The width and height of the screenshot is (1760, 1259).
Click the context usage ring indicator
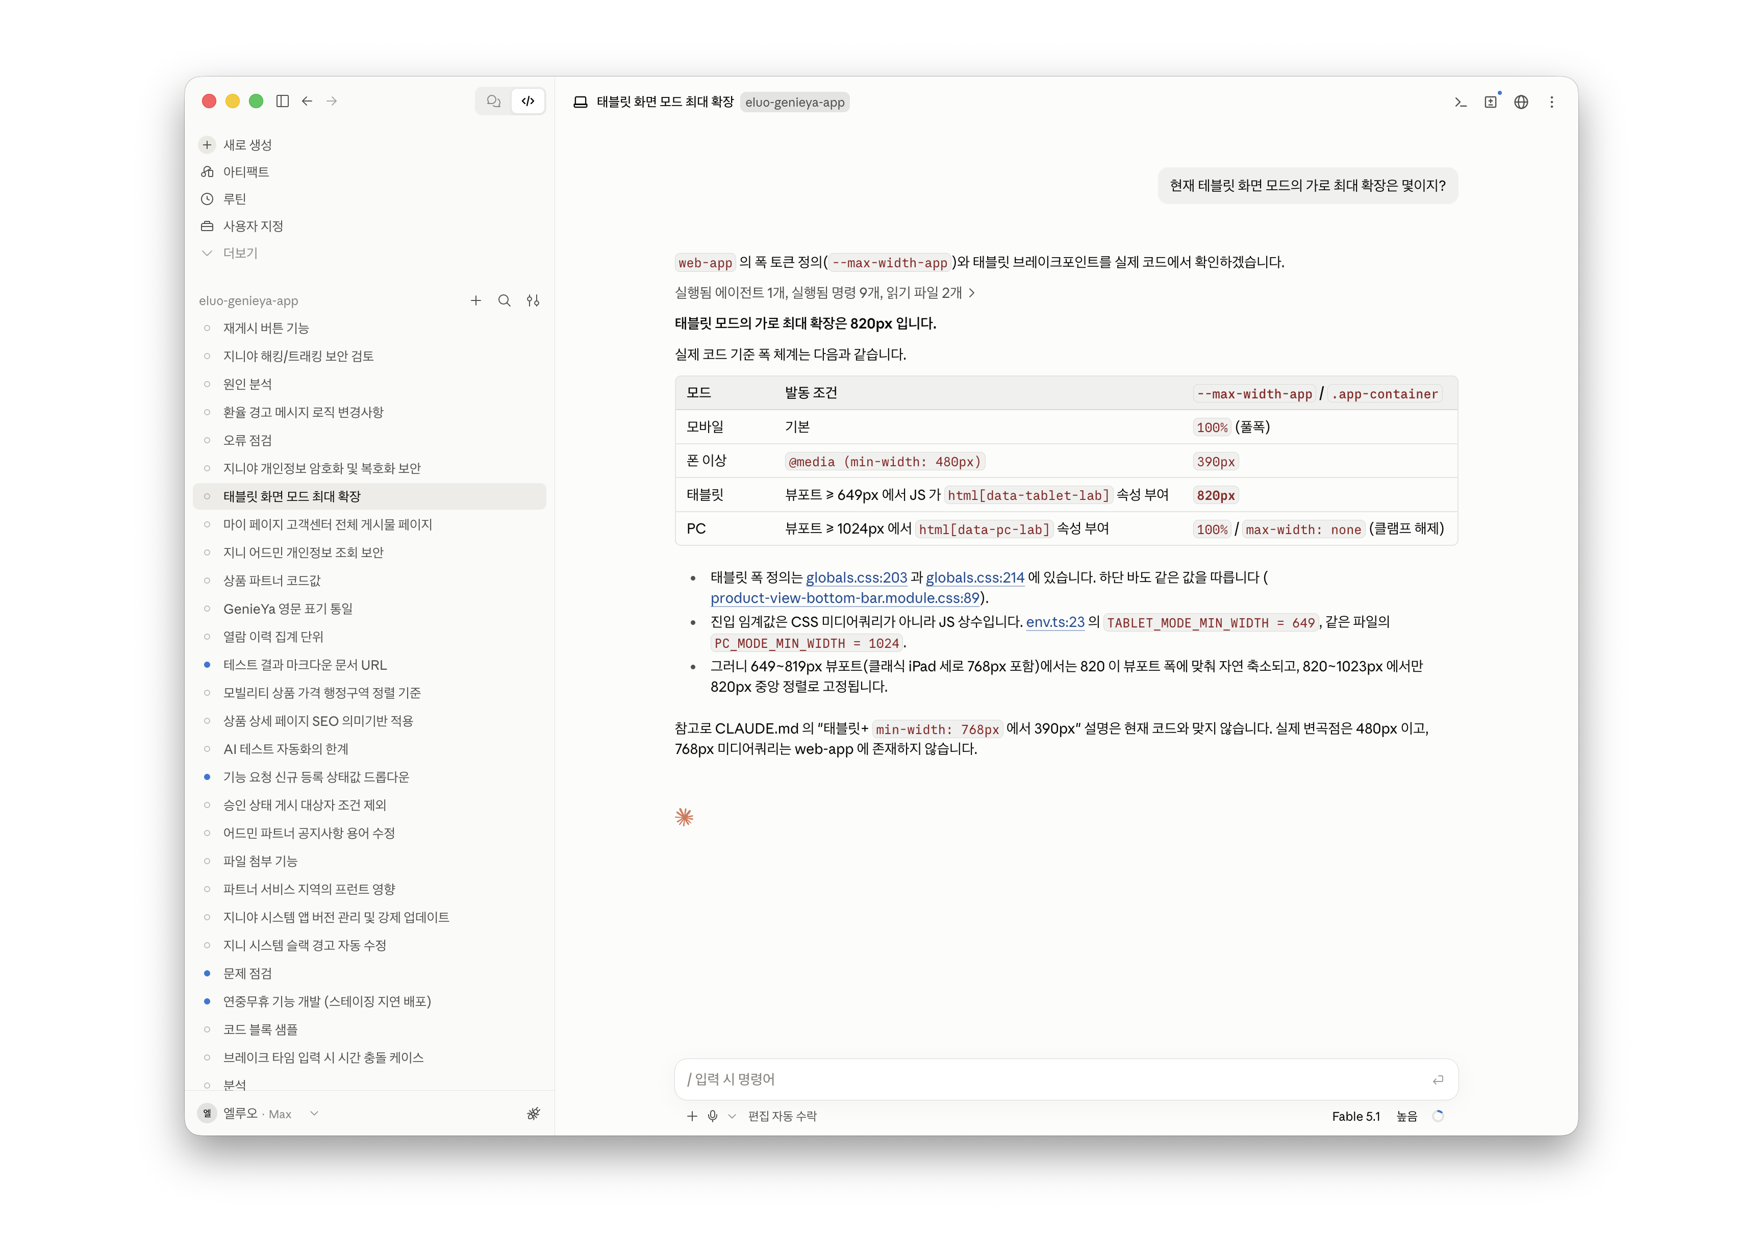[1438, 1116]
